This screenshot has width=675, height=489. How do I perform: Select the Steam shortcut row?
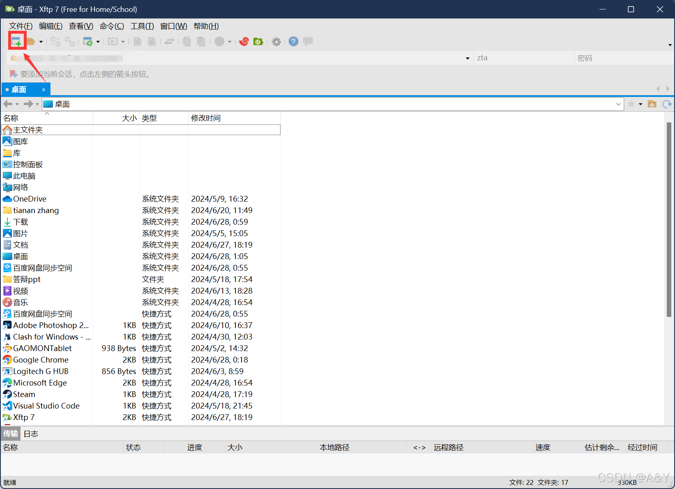[141, 394]
